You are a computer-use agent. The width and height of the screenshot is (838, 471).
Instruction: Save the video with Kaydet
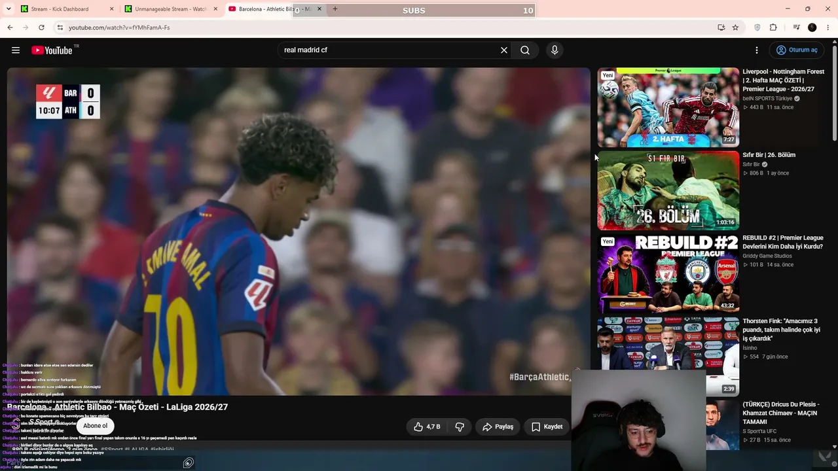pos(547,427)
